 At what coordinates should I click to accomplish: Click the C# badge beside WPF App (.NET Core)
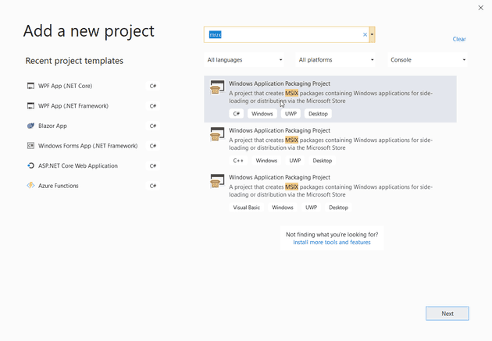click(153, 86)
